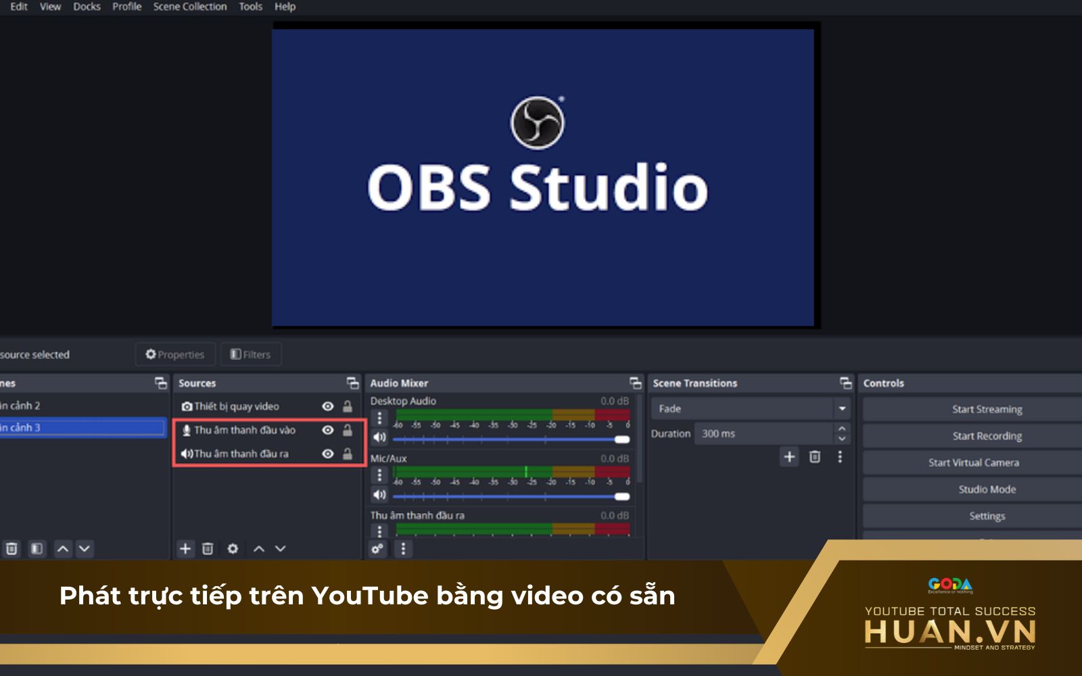Open advanced audio properties gears icon
Image resolution: width=1082 pixels, height=676 pixels.
[377, 548]
